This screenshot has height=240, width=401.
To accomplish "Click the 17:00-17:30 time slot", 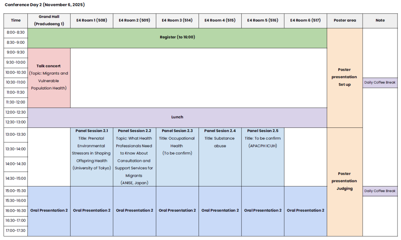I will coord(15,230).
